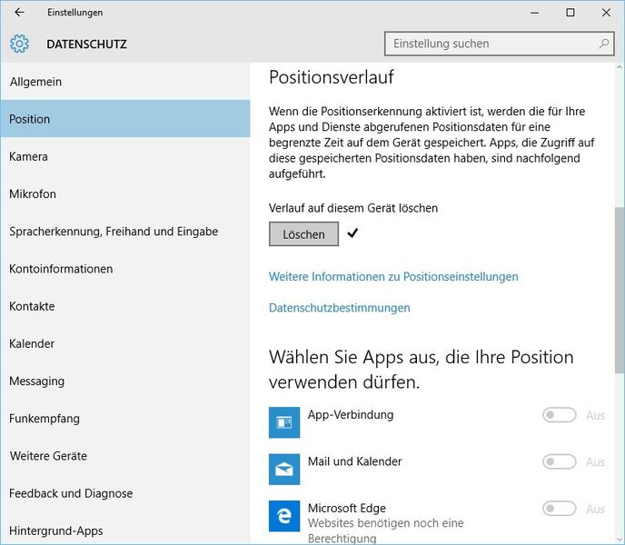Click the Positionsverlauf heading
Image resolution: width=625 pixels, height=545 pixels.
332,77
